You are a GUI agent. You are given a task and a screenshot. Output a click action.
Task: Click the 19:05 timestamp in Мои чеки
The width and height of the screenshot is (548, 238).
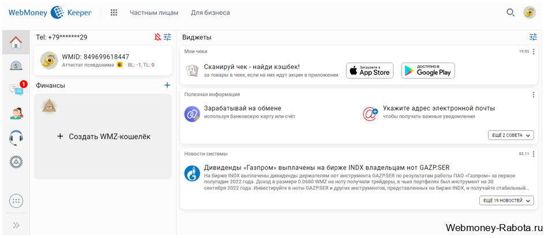click(524, 52)
